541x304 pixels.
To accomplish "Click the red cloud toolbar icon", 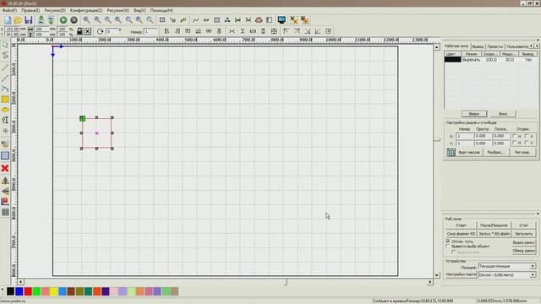I will click(259, 20).
